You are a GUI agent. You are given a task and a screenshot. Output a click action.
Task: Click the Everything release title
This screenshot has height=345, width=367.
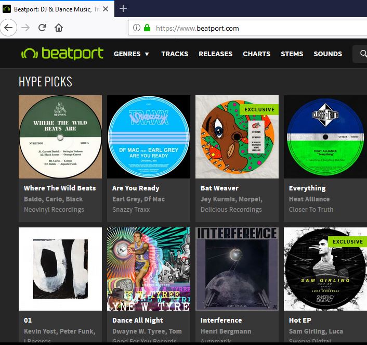(x=307, y=188)
